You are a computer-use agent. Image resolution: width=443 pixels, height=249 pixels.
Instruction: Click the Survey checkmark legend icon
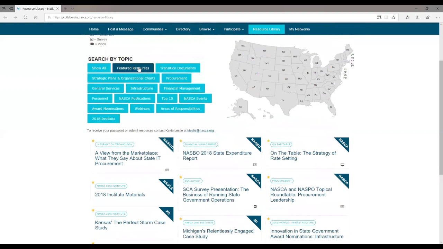[92, 39]
